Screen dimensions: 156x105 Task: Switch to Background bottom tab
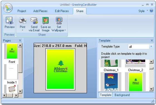pyautogui.click(x=122, y=95)
